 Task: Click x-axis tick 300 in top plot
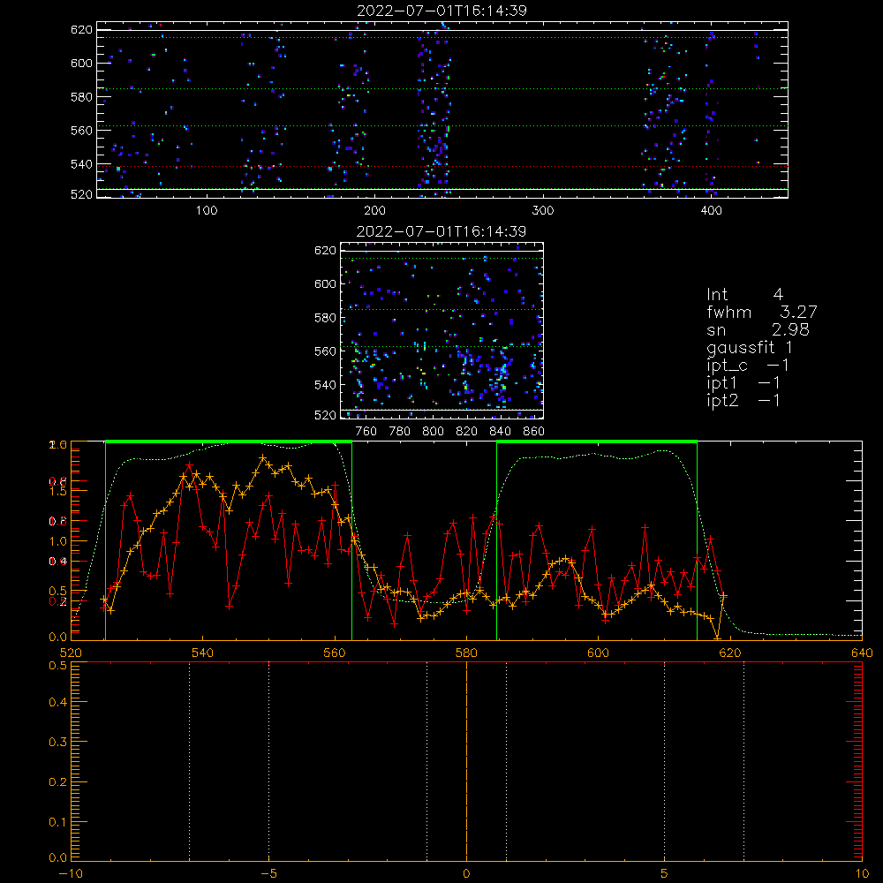(x=543, y=211)
